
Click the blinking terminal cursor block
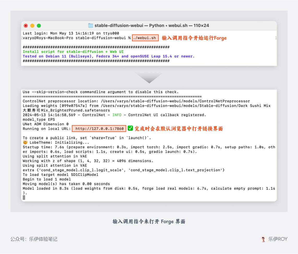point(24,198)
